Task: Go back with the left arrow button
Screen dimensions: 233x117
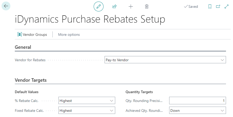Action: click(6, 6)
